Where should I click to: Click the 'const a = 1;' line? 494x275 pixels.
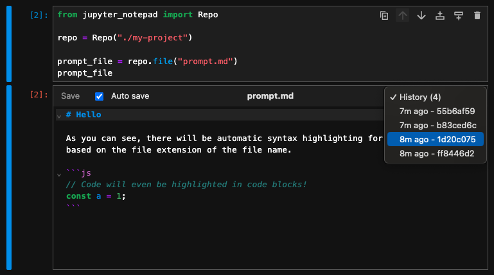coord(96,196)
